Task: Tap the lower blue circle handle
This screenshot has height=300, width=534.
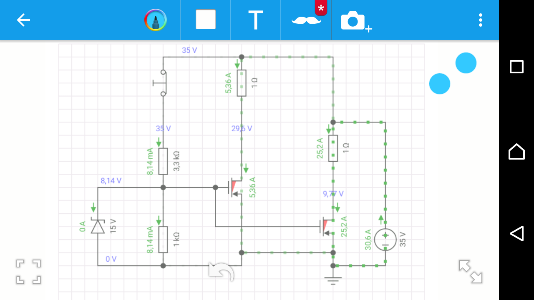Action: pos(440,84)
